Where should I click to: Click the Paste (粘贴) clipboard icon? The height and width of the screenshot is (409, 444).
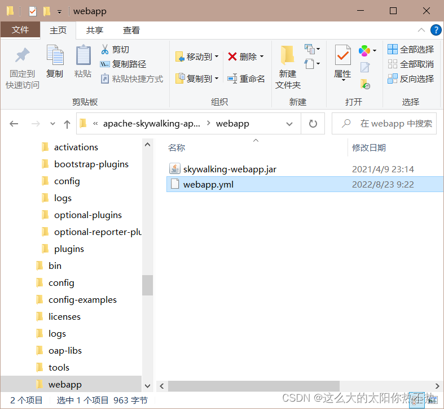coord(83,55)
